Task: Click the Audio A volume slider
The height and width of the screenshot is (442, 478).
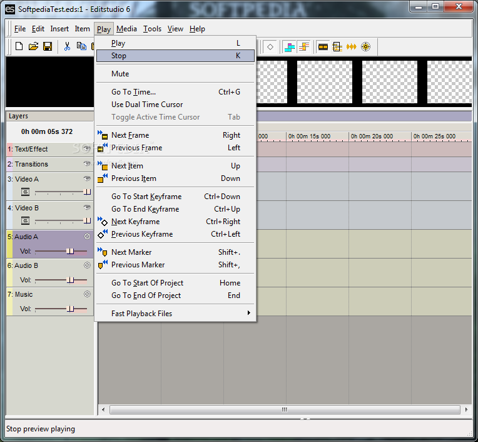Action: click(x=61, y=251)
